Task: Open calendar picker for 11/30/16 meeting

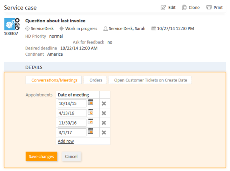Action: tap(90, 121)
